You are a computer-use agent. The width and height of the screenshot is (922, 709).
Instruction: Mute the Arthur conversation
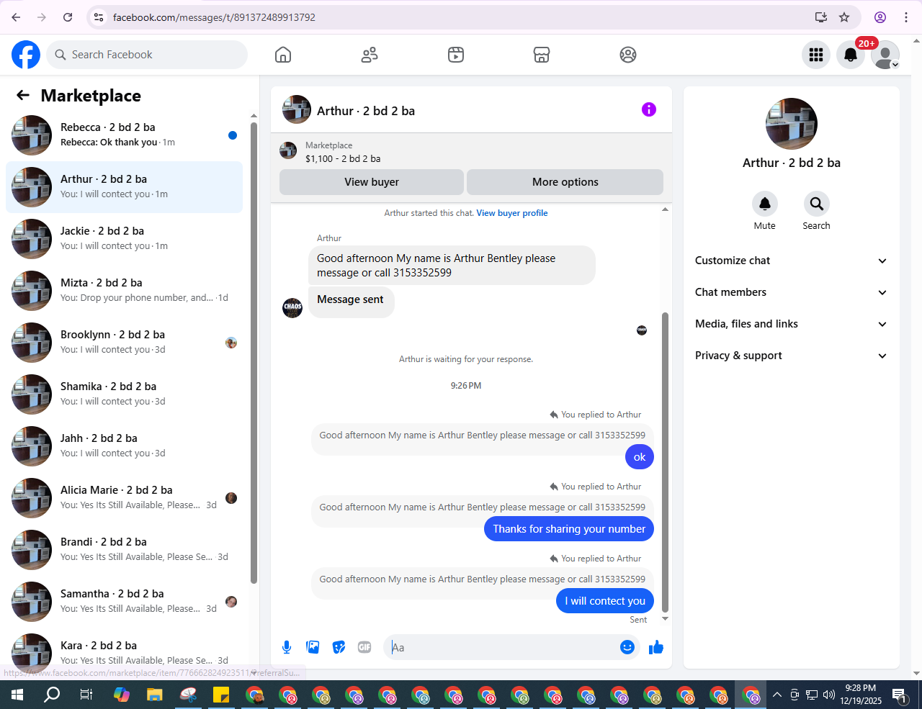(765, 204)
